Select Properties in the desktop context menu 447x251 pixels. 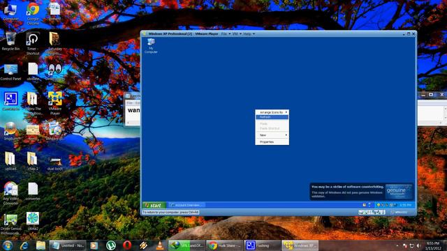272,142
